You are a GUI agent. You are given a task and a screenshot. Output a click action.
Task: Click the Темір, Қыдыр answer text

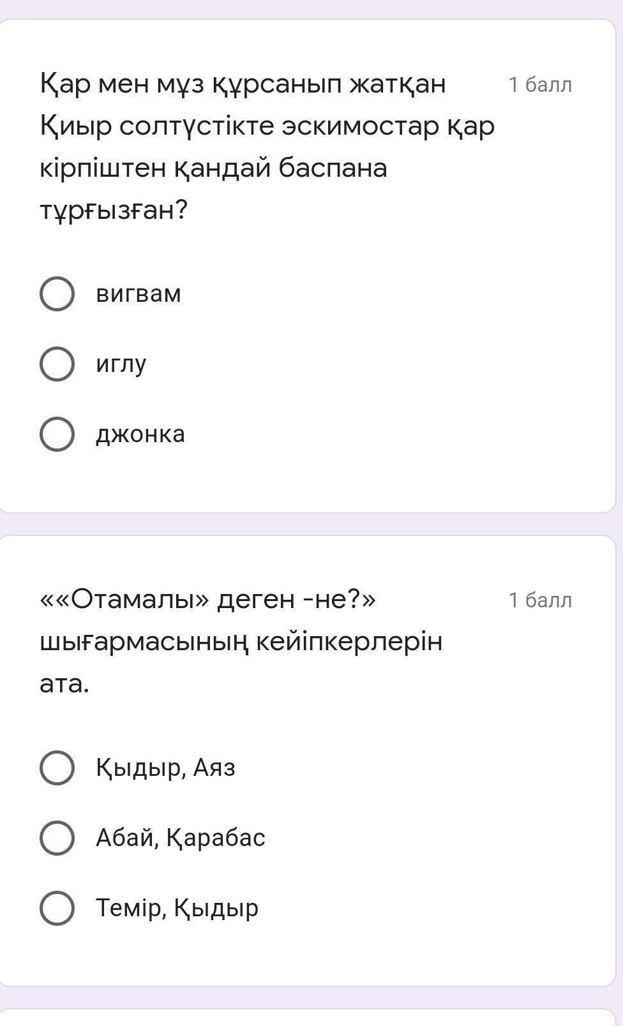tap(177, 908)
